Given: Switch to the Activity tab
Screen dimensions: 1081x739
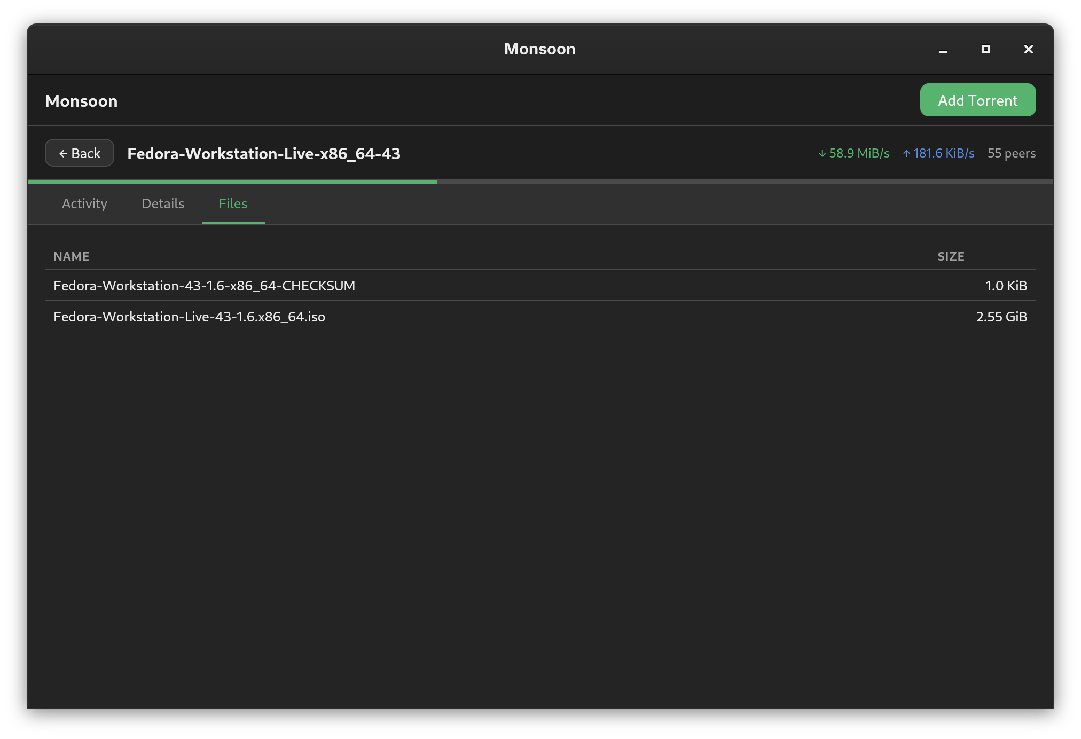Looking at the screenshot, I should (84, 203).
